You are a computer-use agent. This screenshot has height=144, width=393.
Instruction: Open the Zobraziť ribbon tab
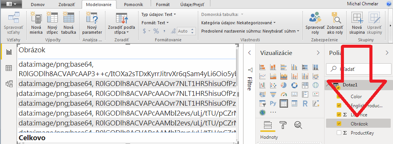(x=66, y=5)
